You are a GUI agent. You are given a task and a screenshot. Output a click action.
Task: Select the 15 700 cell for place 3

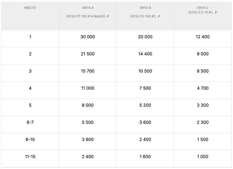pos(88,71)
